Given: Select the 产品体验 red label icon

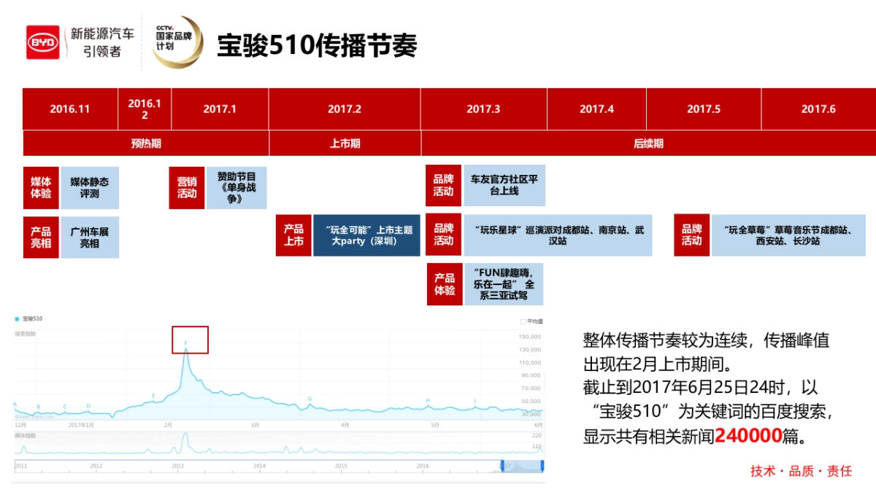Looking at the screenshot, I should click(445, 284).
